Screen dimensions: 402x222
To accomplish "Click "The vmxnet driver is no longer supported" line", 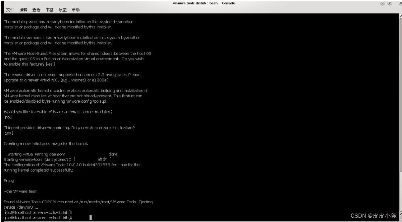I will pos(72,75).
